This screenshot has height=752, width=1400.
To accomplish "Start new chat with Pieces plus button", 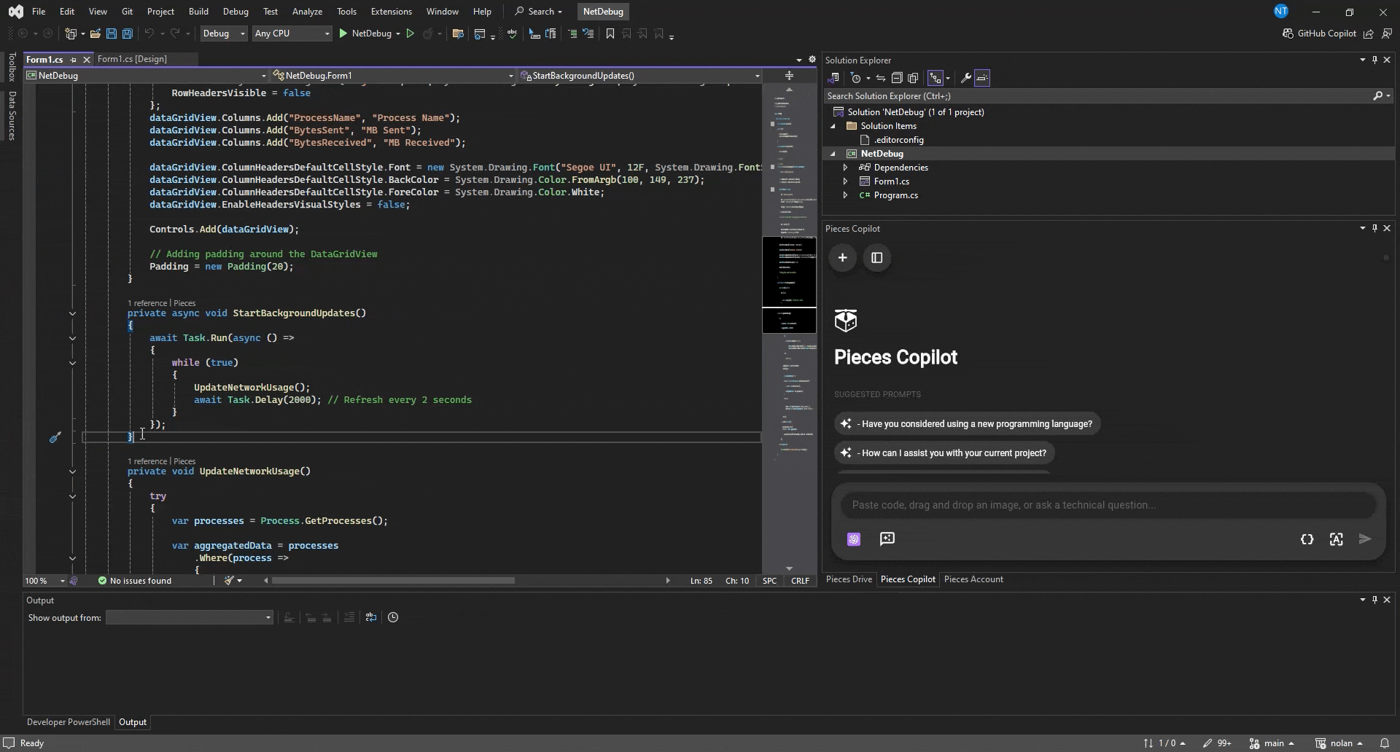I will (x=842, y=257).
